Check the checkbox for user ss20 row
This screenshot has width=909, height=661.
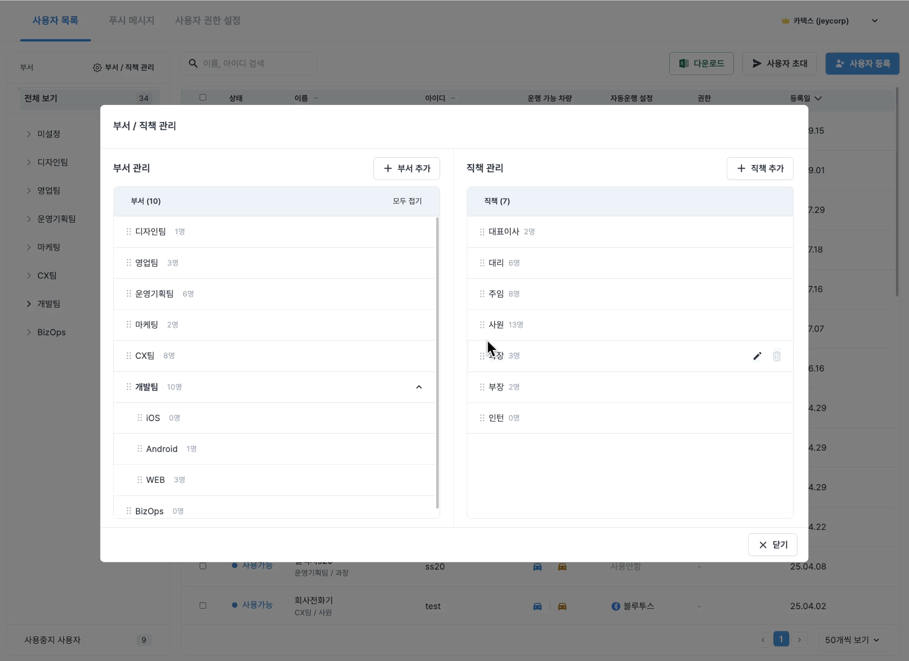pos(203,566)
